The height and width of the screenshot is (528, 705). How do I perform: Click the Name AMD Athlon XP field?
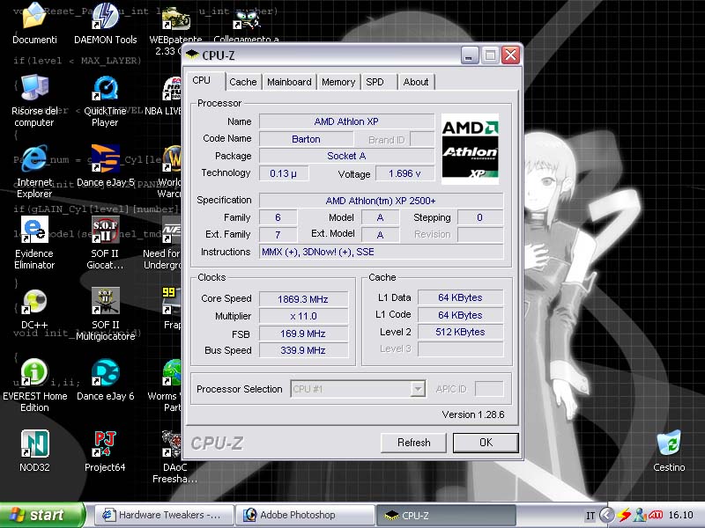coord(346,121)
